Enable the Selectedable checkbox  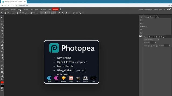point(6,13)
